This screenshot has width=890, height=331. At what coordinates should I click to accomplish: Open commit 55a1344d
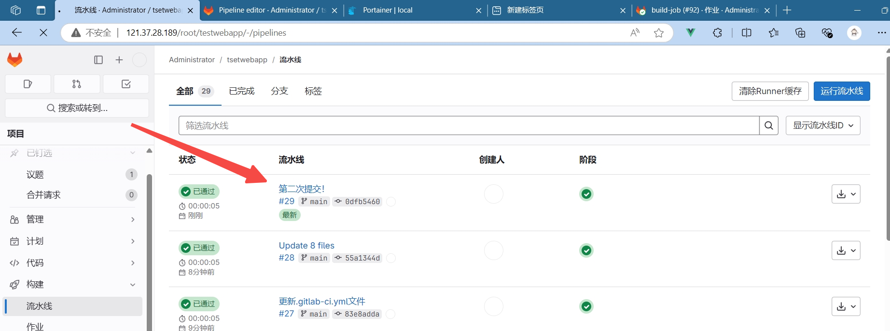point(362,258)
